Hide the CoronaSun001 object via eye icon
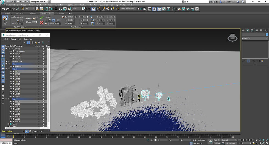The image size is (269, 145). point(11,51)
